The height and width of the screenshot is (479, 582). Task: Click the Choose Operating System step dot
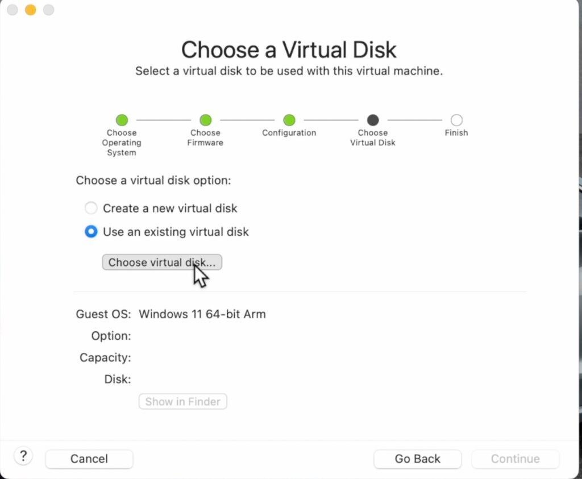(122, 120)
